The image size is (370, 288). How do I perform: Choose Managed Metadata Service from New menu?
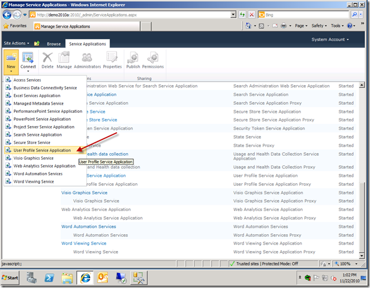38,104
